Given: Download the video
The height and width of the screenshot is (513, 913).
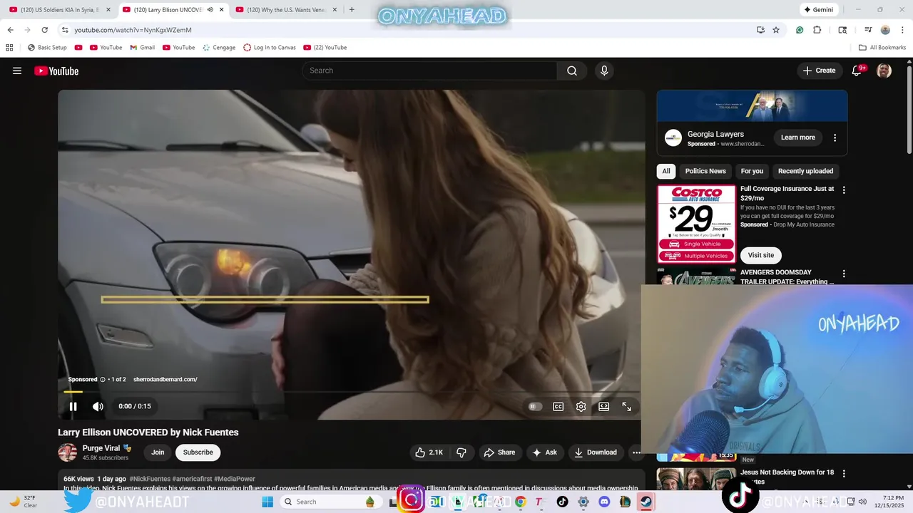Looking at the screenshot, I should click(x=596, y=452).
